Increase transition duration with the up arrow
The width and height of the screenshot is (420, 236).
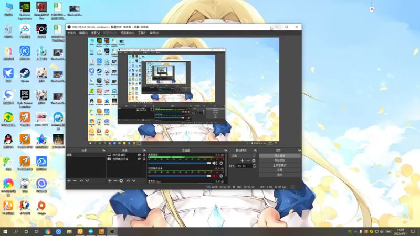254,165
